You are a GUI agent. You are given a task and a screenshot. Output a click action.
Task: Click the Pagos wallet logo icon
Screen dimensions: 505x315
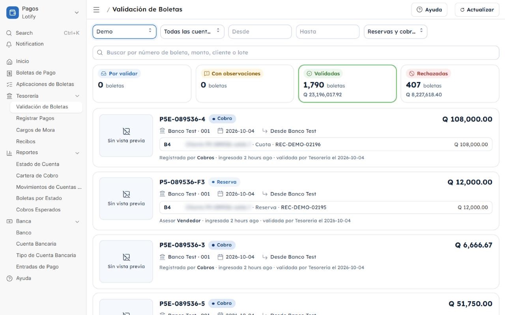(13, 13)
